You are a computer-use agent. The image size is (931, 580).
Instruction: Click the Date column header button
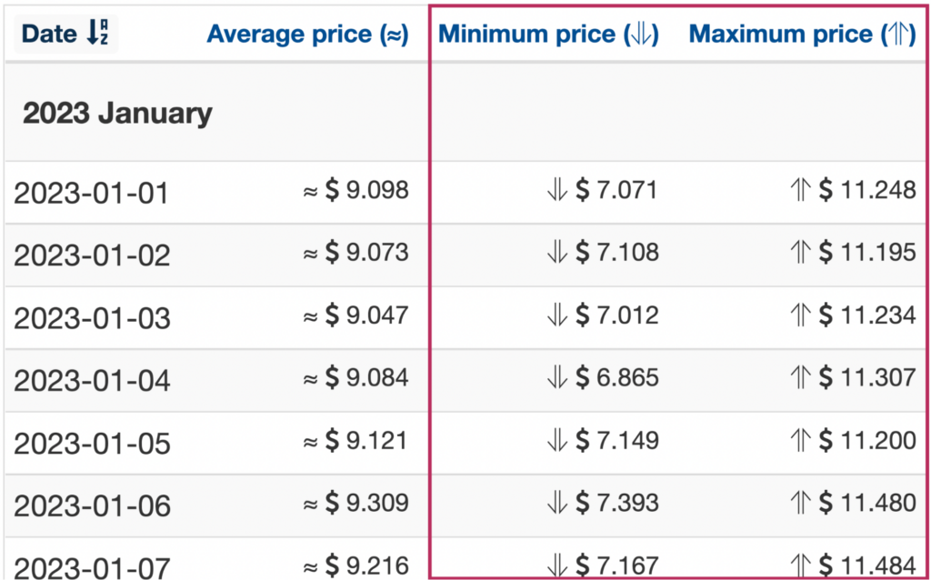pyautogui.click(x=65, y=34)
